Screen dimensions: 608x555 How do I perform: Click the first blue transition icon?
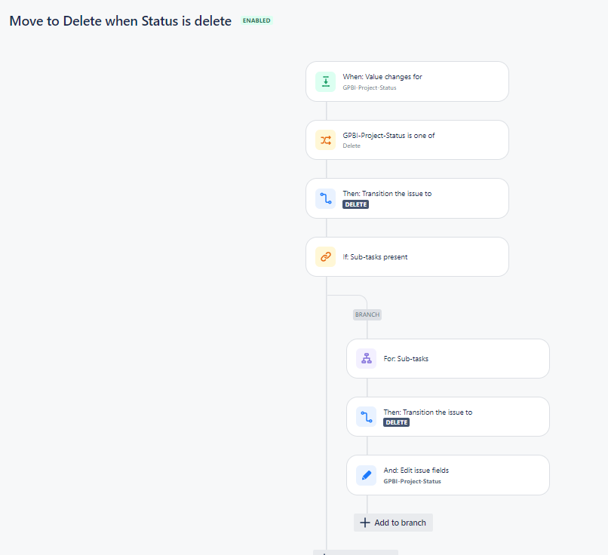[325, 198]
